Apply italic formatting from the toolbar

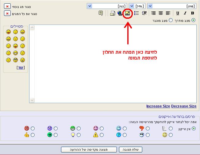coord(185,13)
